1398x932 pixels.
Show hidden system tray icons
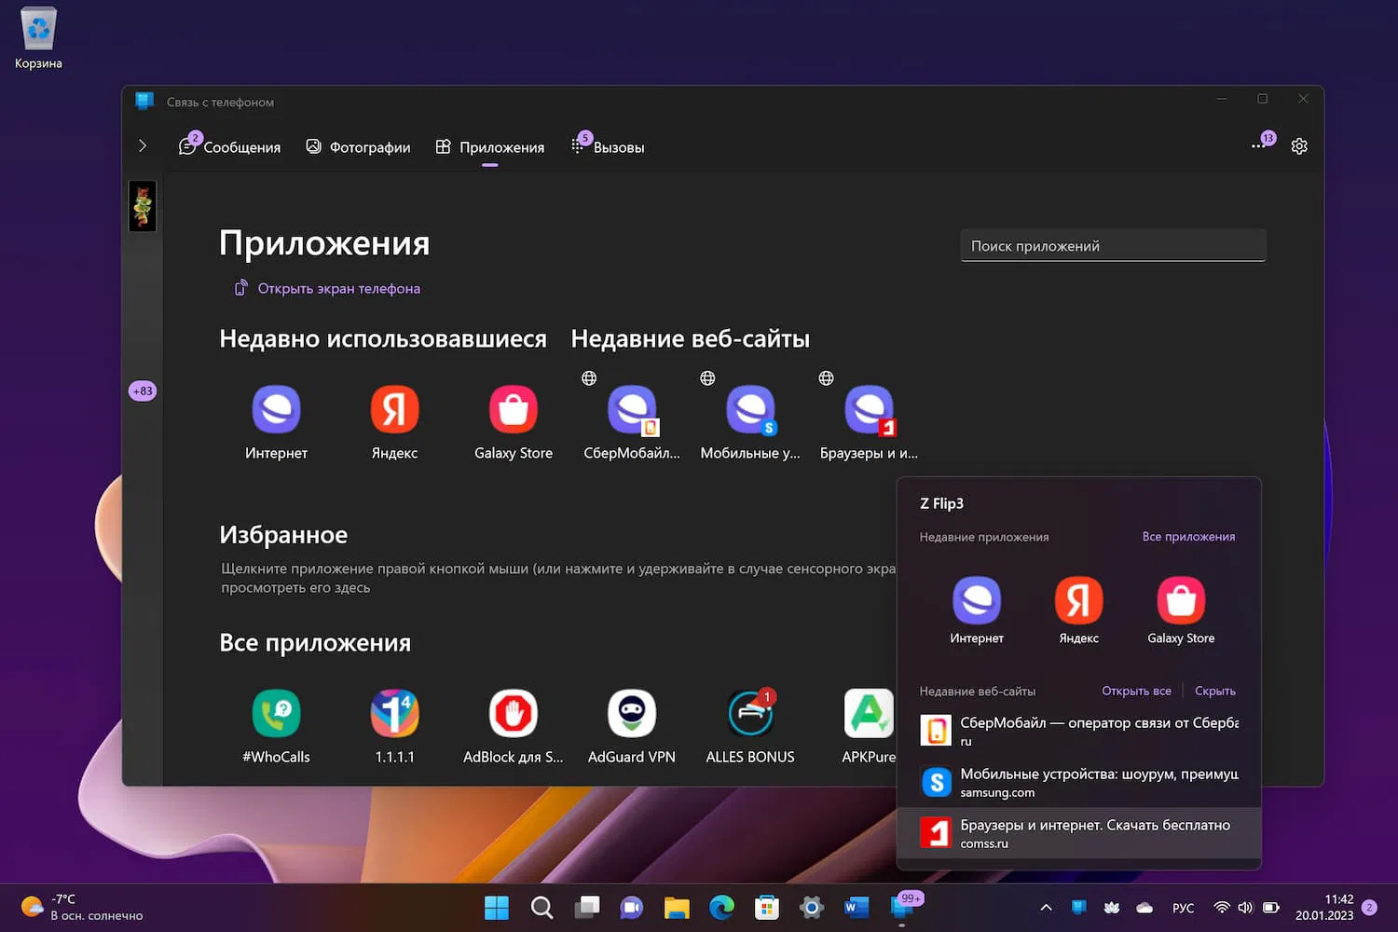[x=1046, y=908]
